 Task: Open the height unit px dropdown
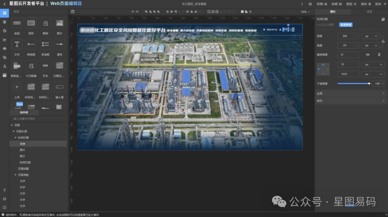click(x=371, y=45)
